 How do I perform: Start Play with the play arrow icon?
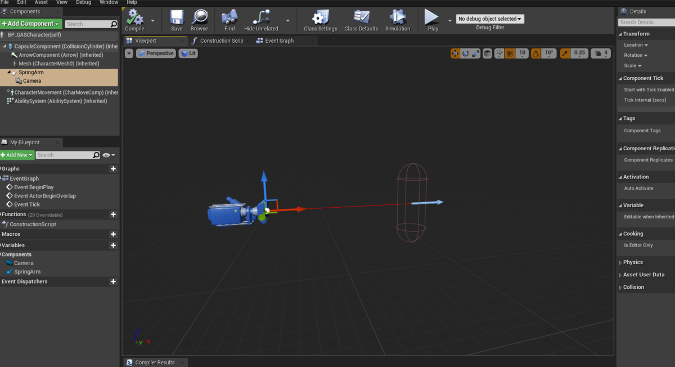point(432,17)
